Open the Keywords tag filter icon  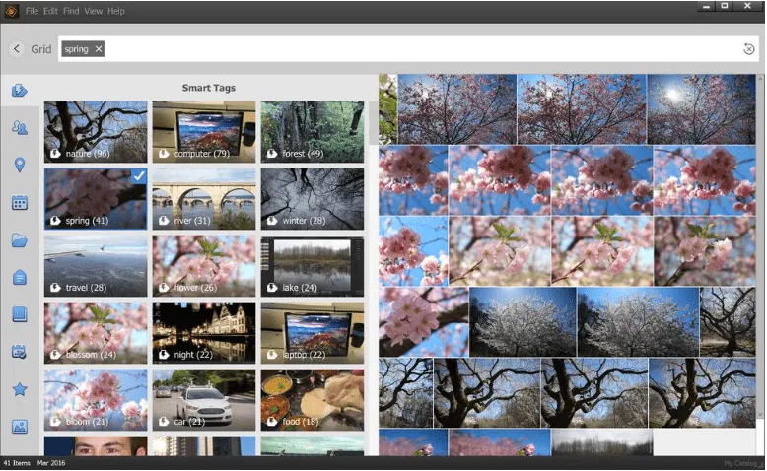pos(19,278)
